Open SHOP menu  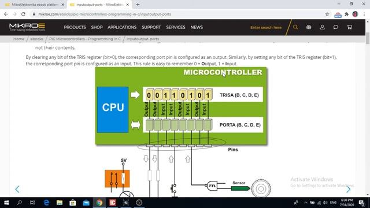coord(97,27)
